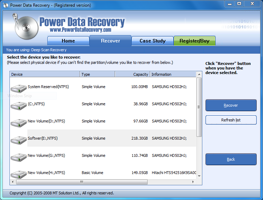
Task: Click SAMSUNG HD502HJ in the (C:,NTFS) row
Action: point(169,104)
